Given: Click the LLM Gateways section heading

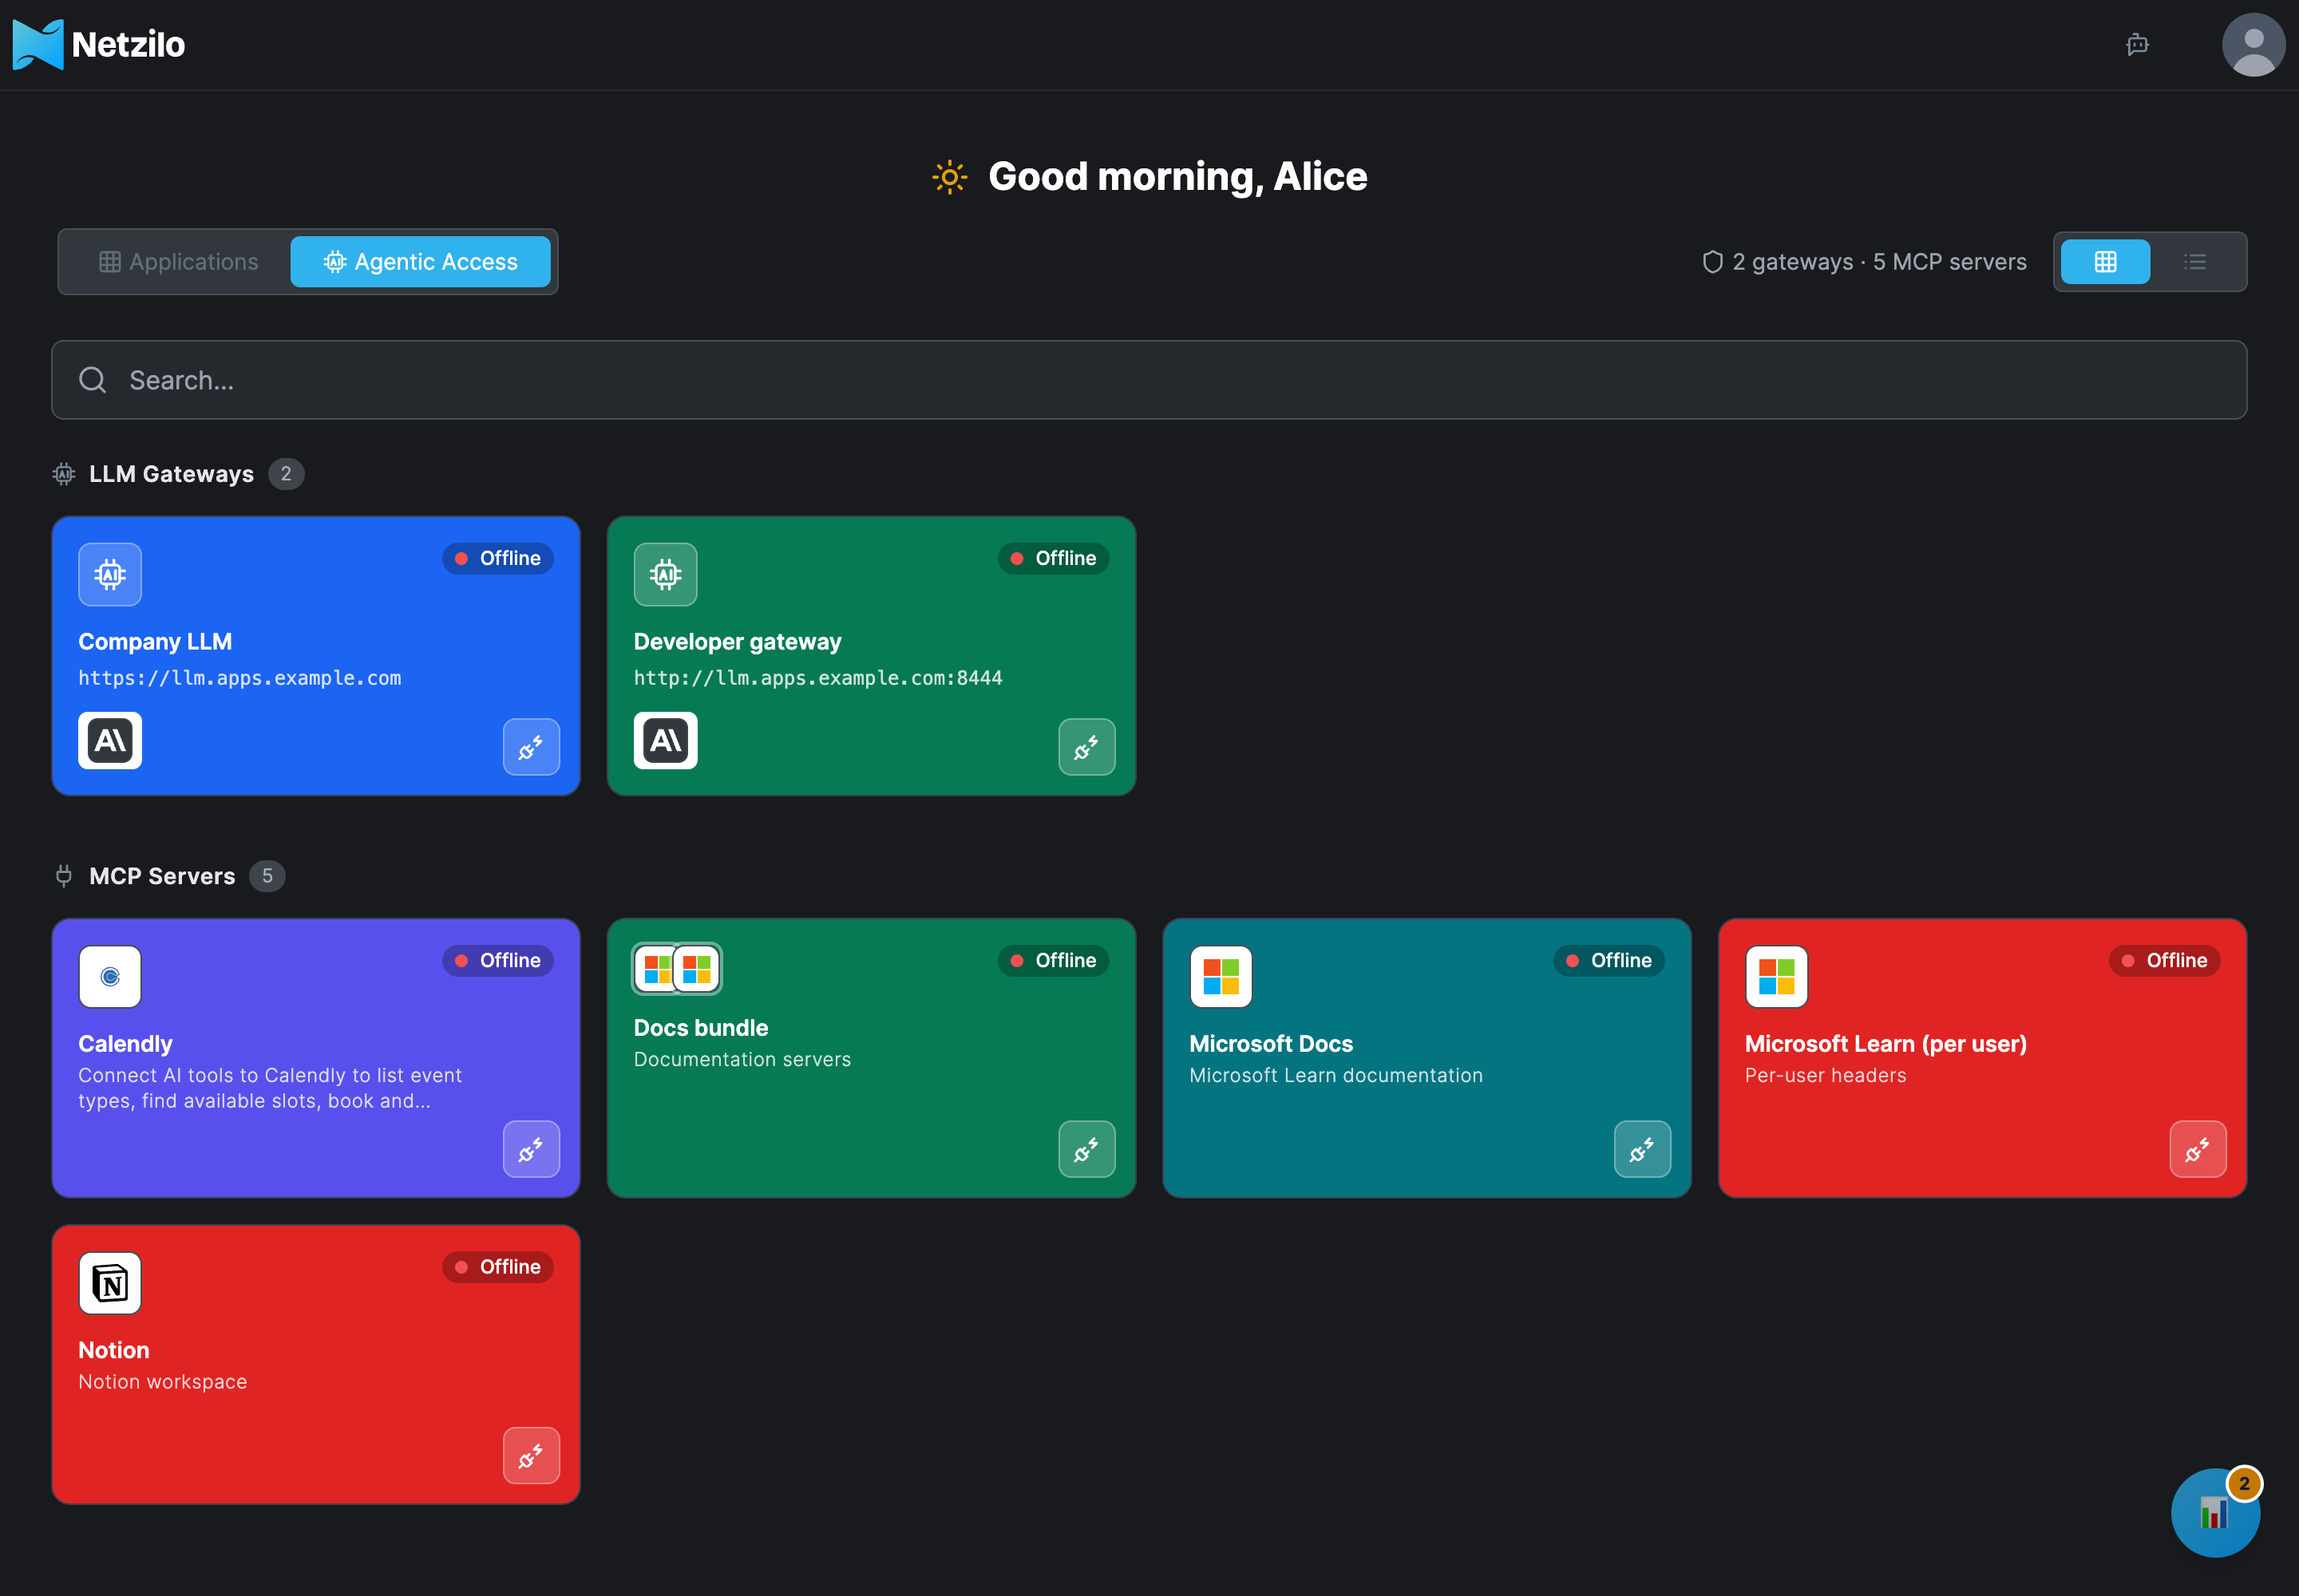Looking at the screenshot, I should coord(171,474).
